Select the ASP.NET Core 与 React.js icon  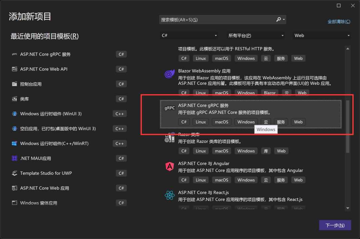pyautogui.click(x=170, y=195)
